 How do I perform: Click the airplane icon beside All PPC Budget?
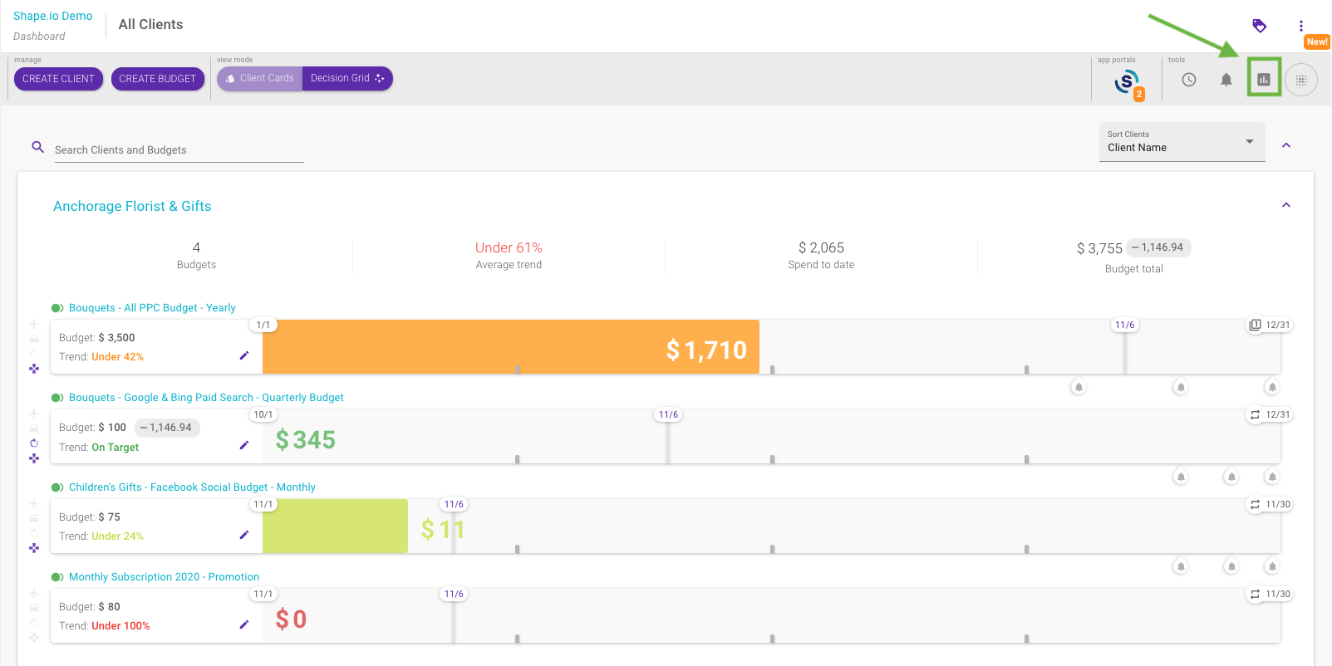[34, 324]
